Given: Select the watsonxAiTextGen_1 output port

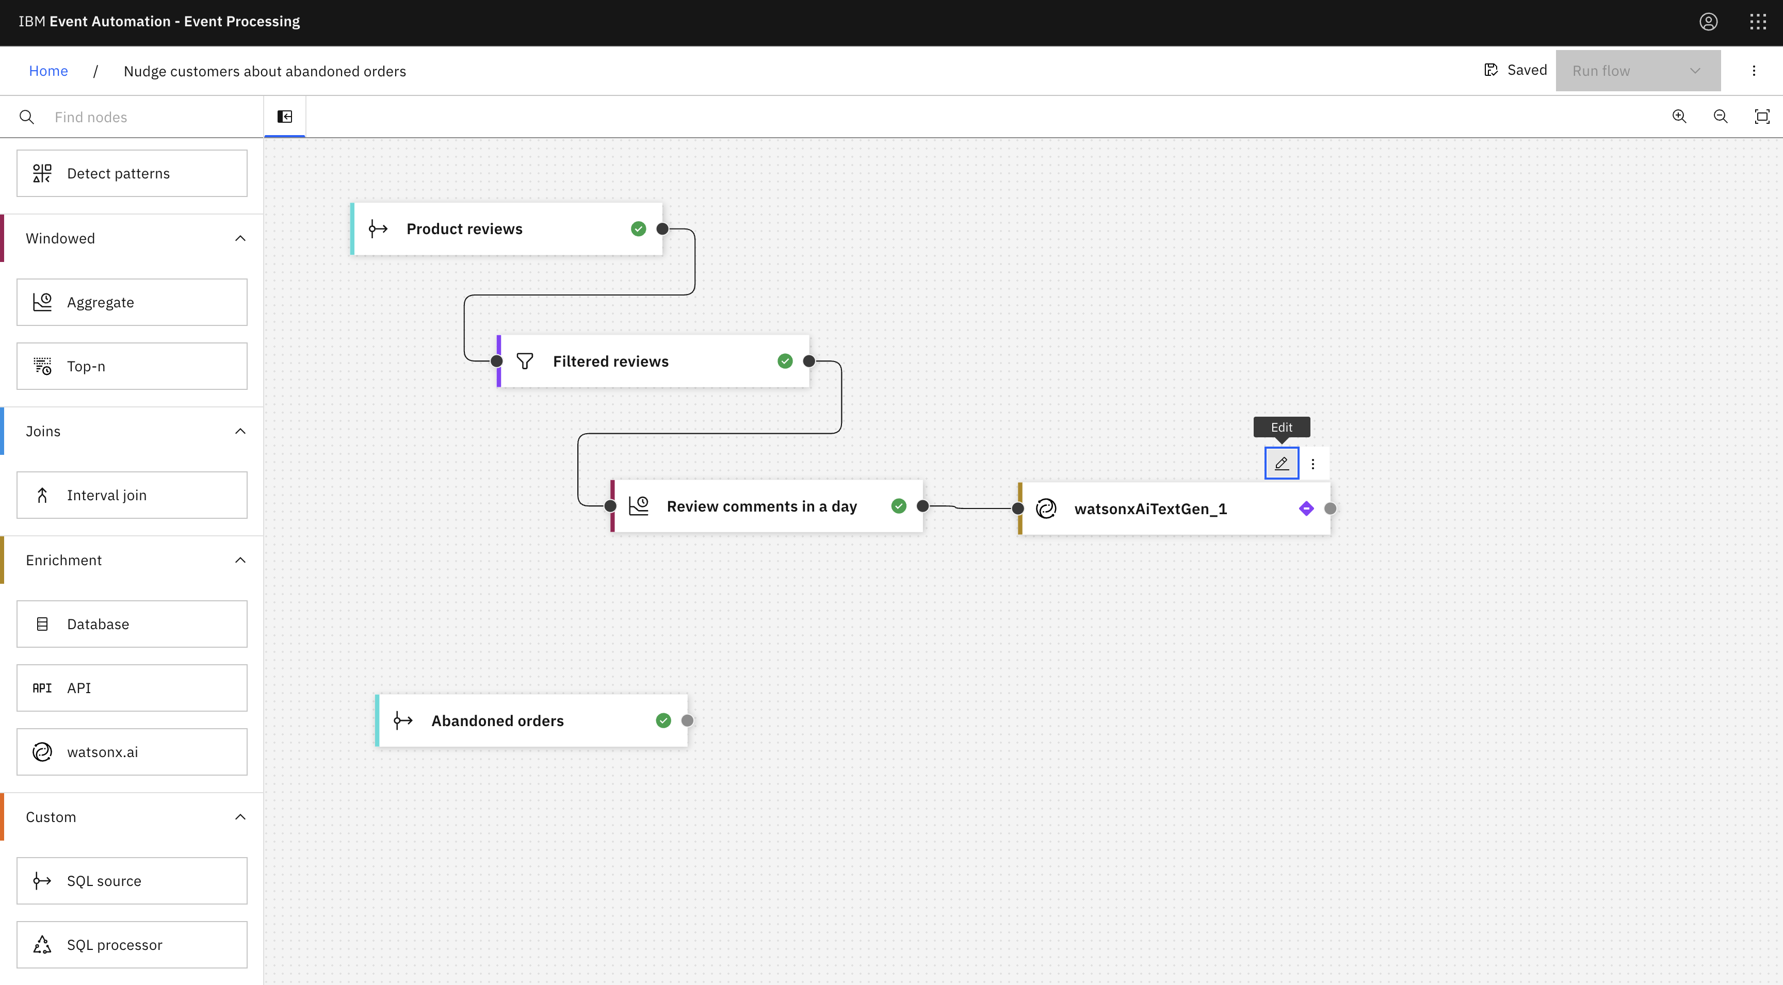Looking at the screenshot, I should 1331,508.
